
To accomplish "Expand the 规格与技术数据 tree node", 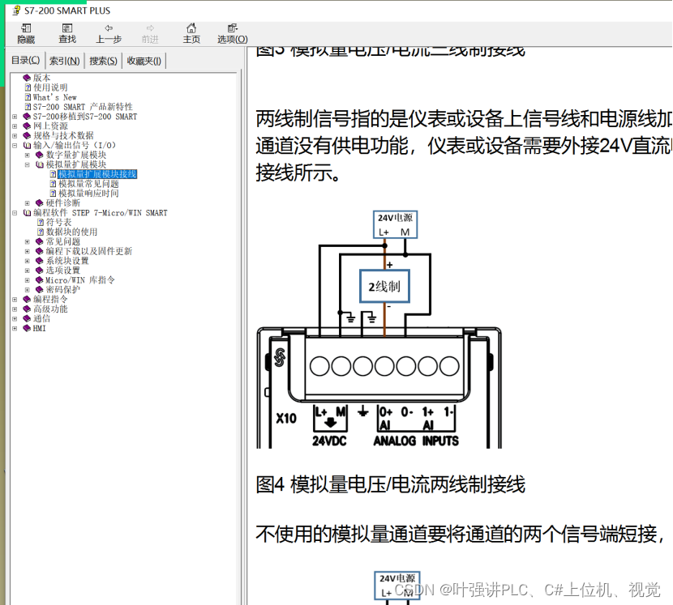I will click(x=15, y=136).
